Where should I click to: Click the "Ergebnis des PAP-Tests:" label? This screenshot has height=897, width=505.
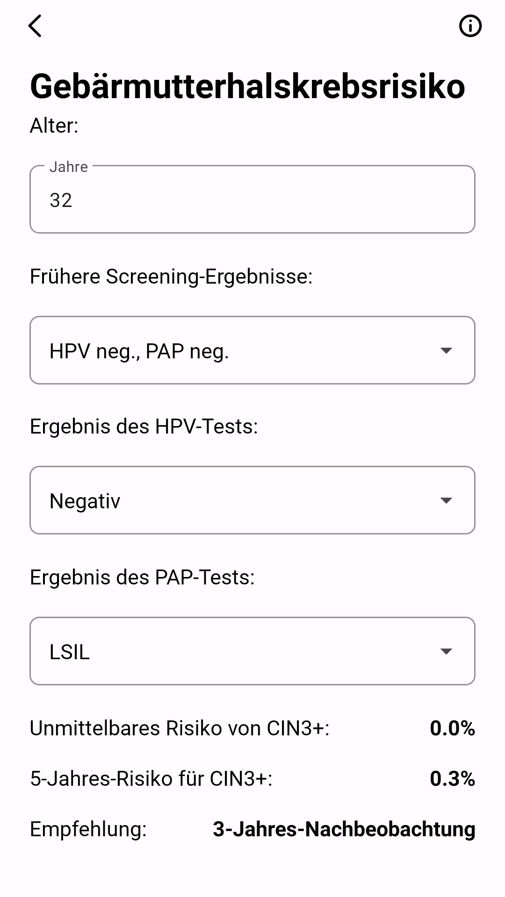coord(142,577)
